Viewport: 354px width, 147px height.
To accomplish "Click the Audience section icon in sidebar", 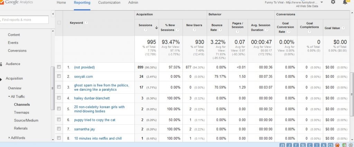I will (1, 64).
